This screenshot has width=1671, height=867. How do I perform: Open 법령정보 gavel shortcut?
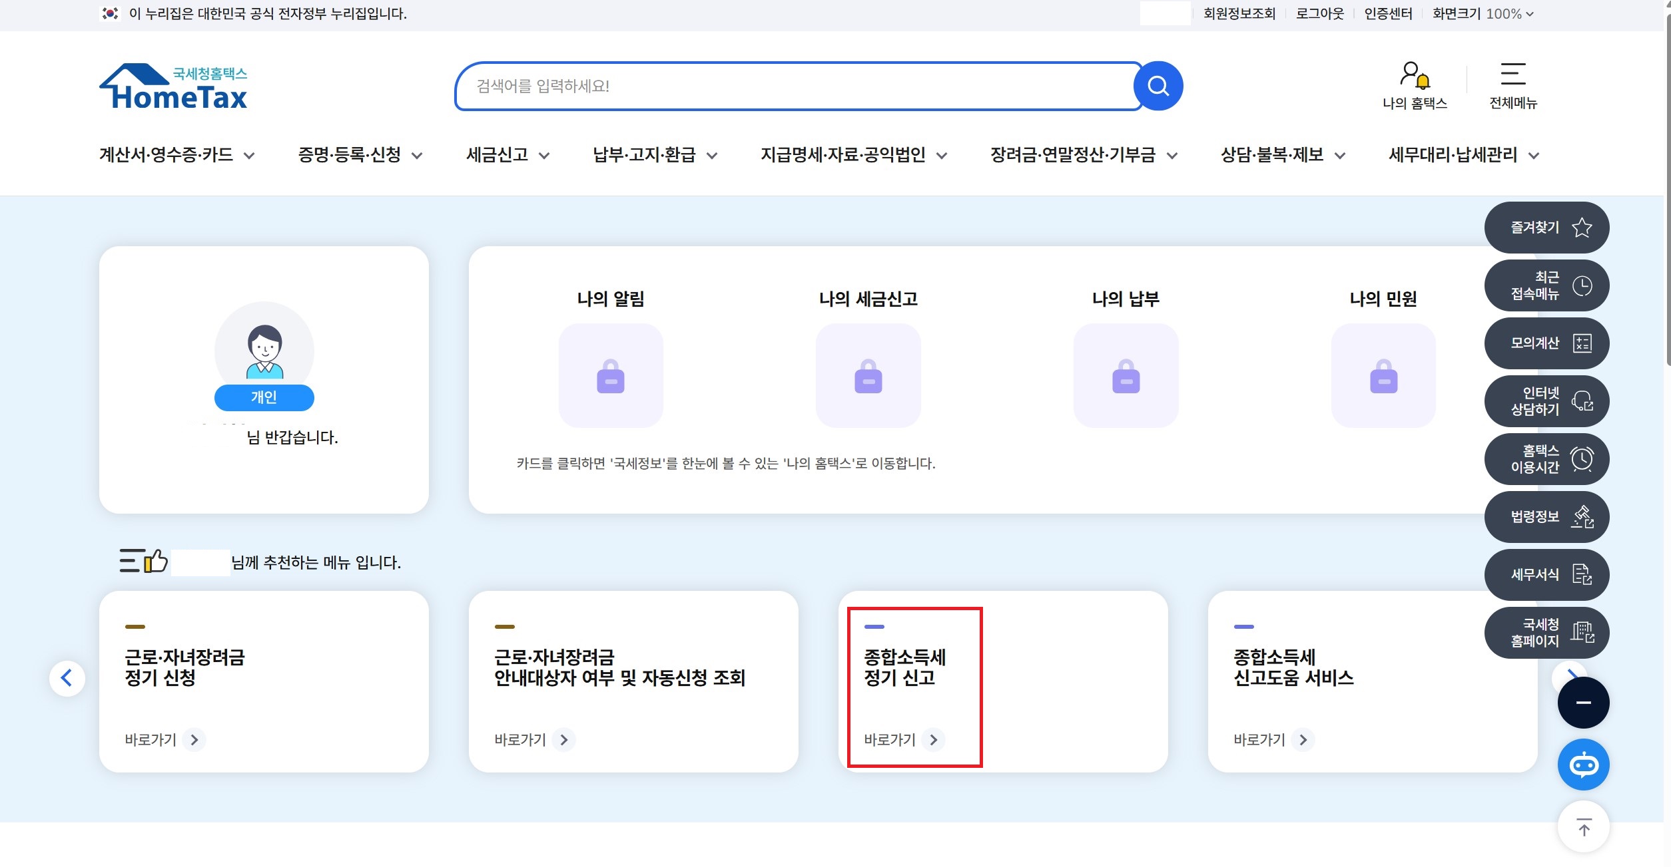coord(1546,517)
